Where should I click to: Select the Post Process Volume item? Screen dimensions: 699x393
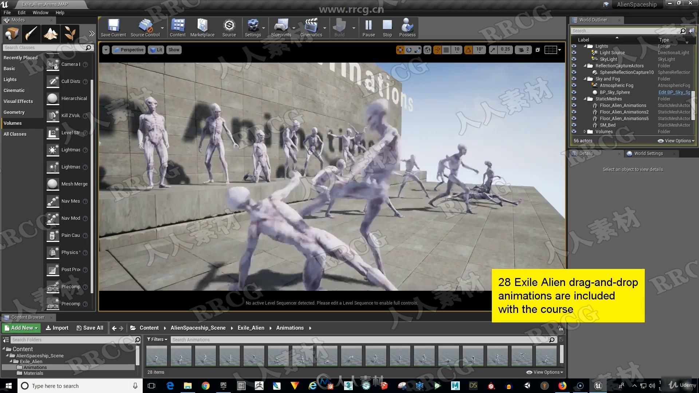click(67, 270)
